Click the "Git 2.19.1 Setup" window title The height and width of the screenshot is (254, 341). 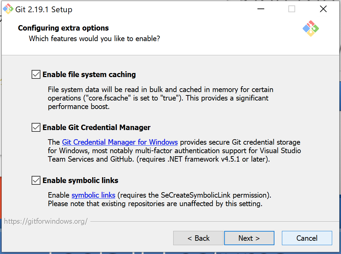[x=44, y=10]
